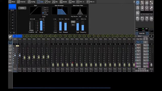Click next scene arrow button
This screenshot has width=162, height=91.
click(144, 14)
